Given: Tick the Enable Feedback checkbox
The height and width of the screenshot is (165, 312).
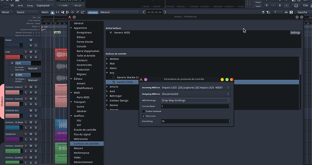Looking at the screenshot, I should tap(143, 111).
